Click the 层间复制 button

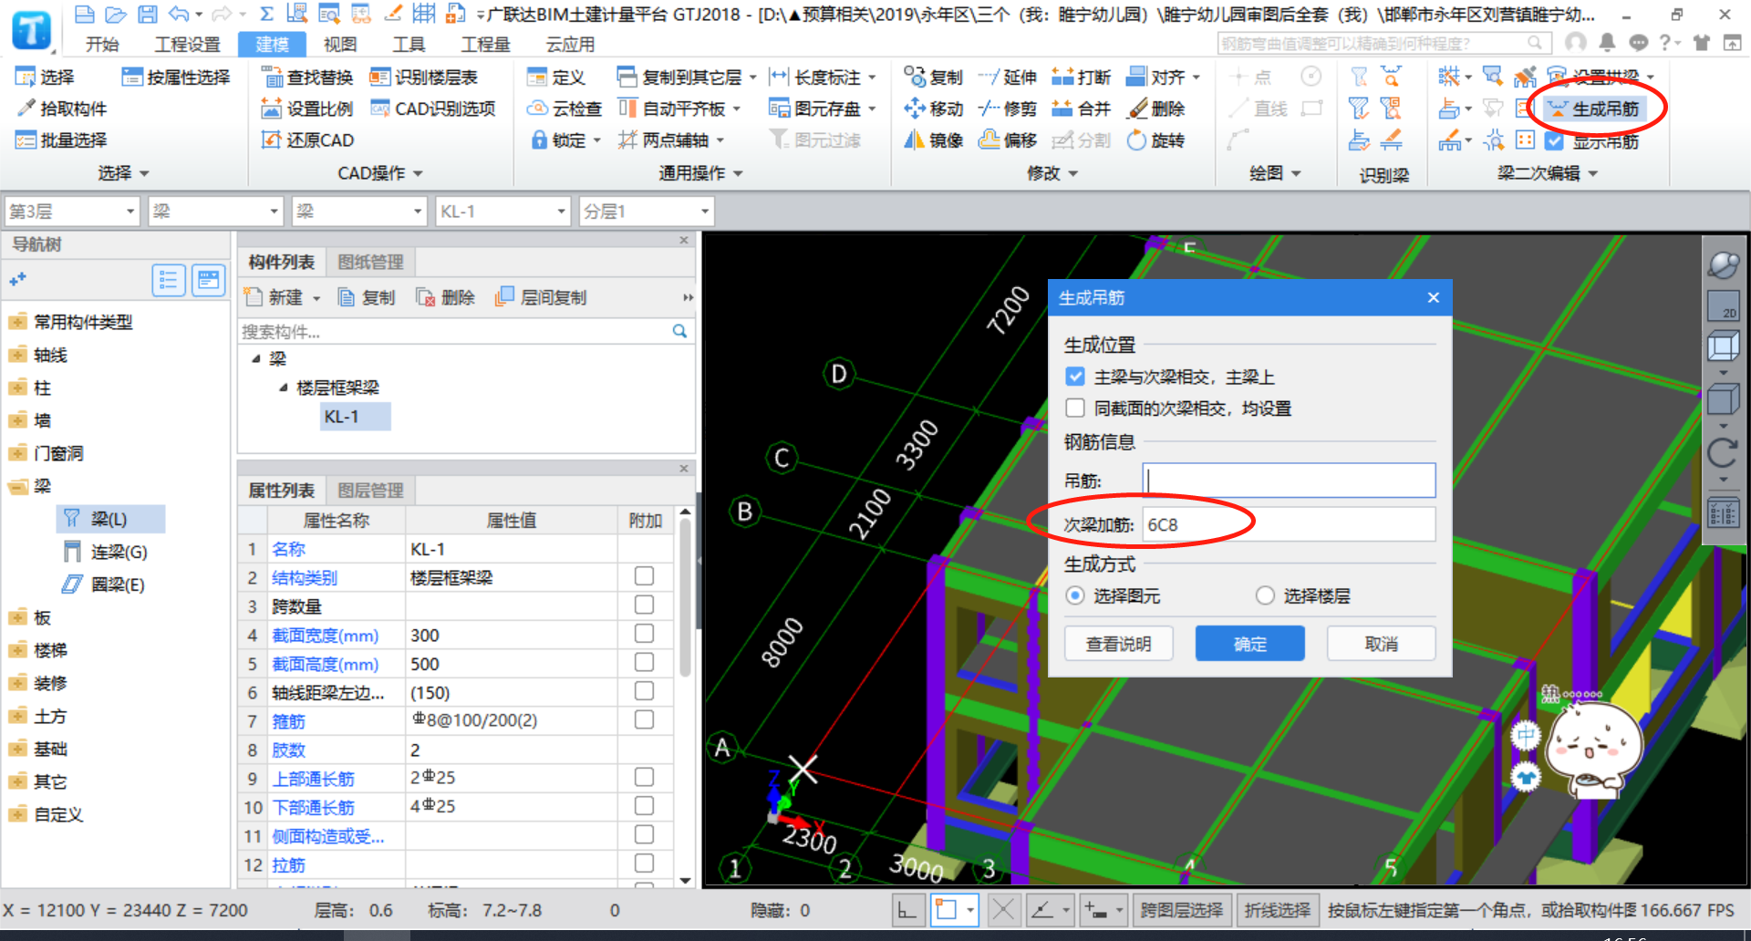tap(542, 298)
